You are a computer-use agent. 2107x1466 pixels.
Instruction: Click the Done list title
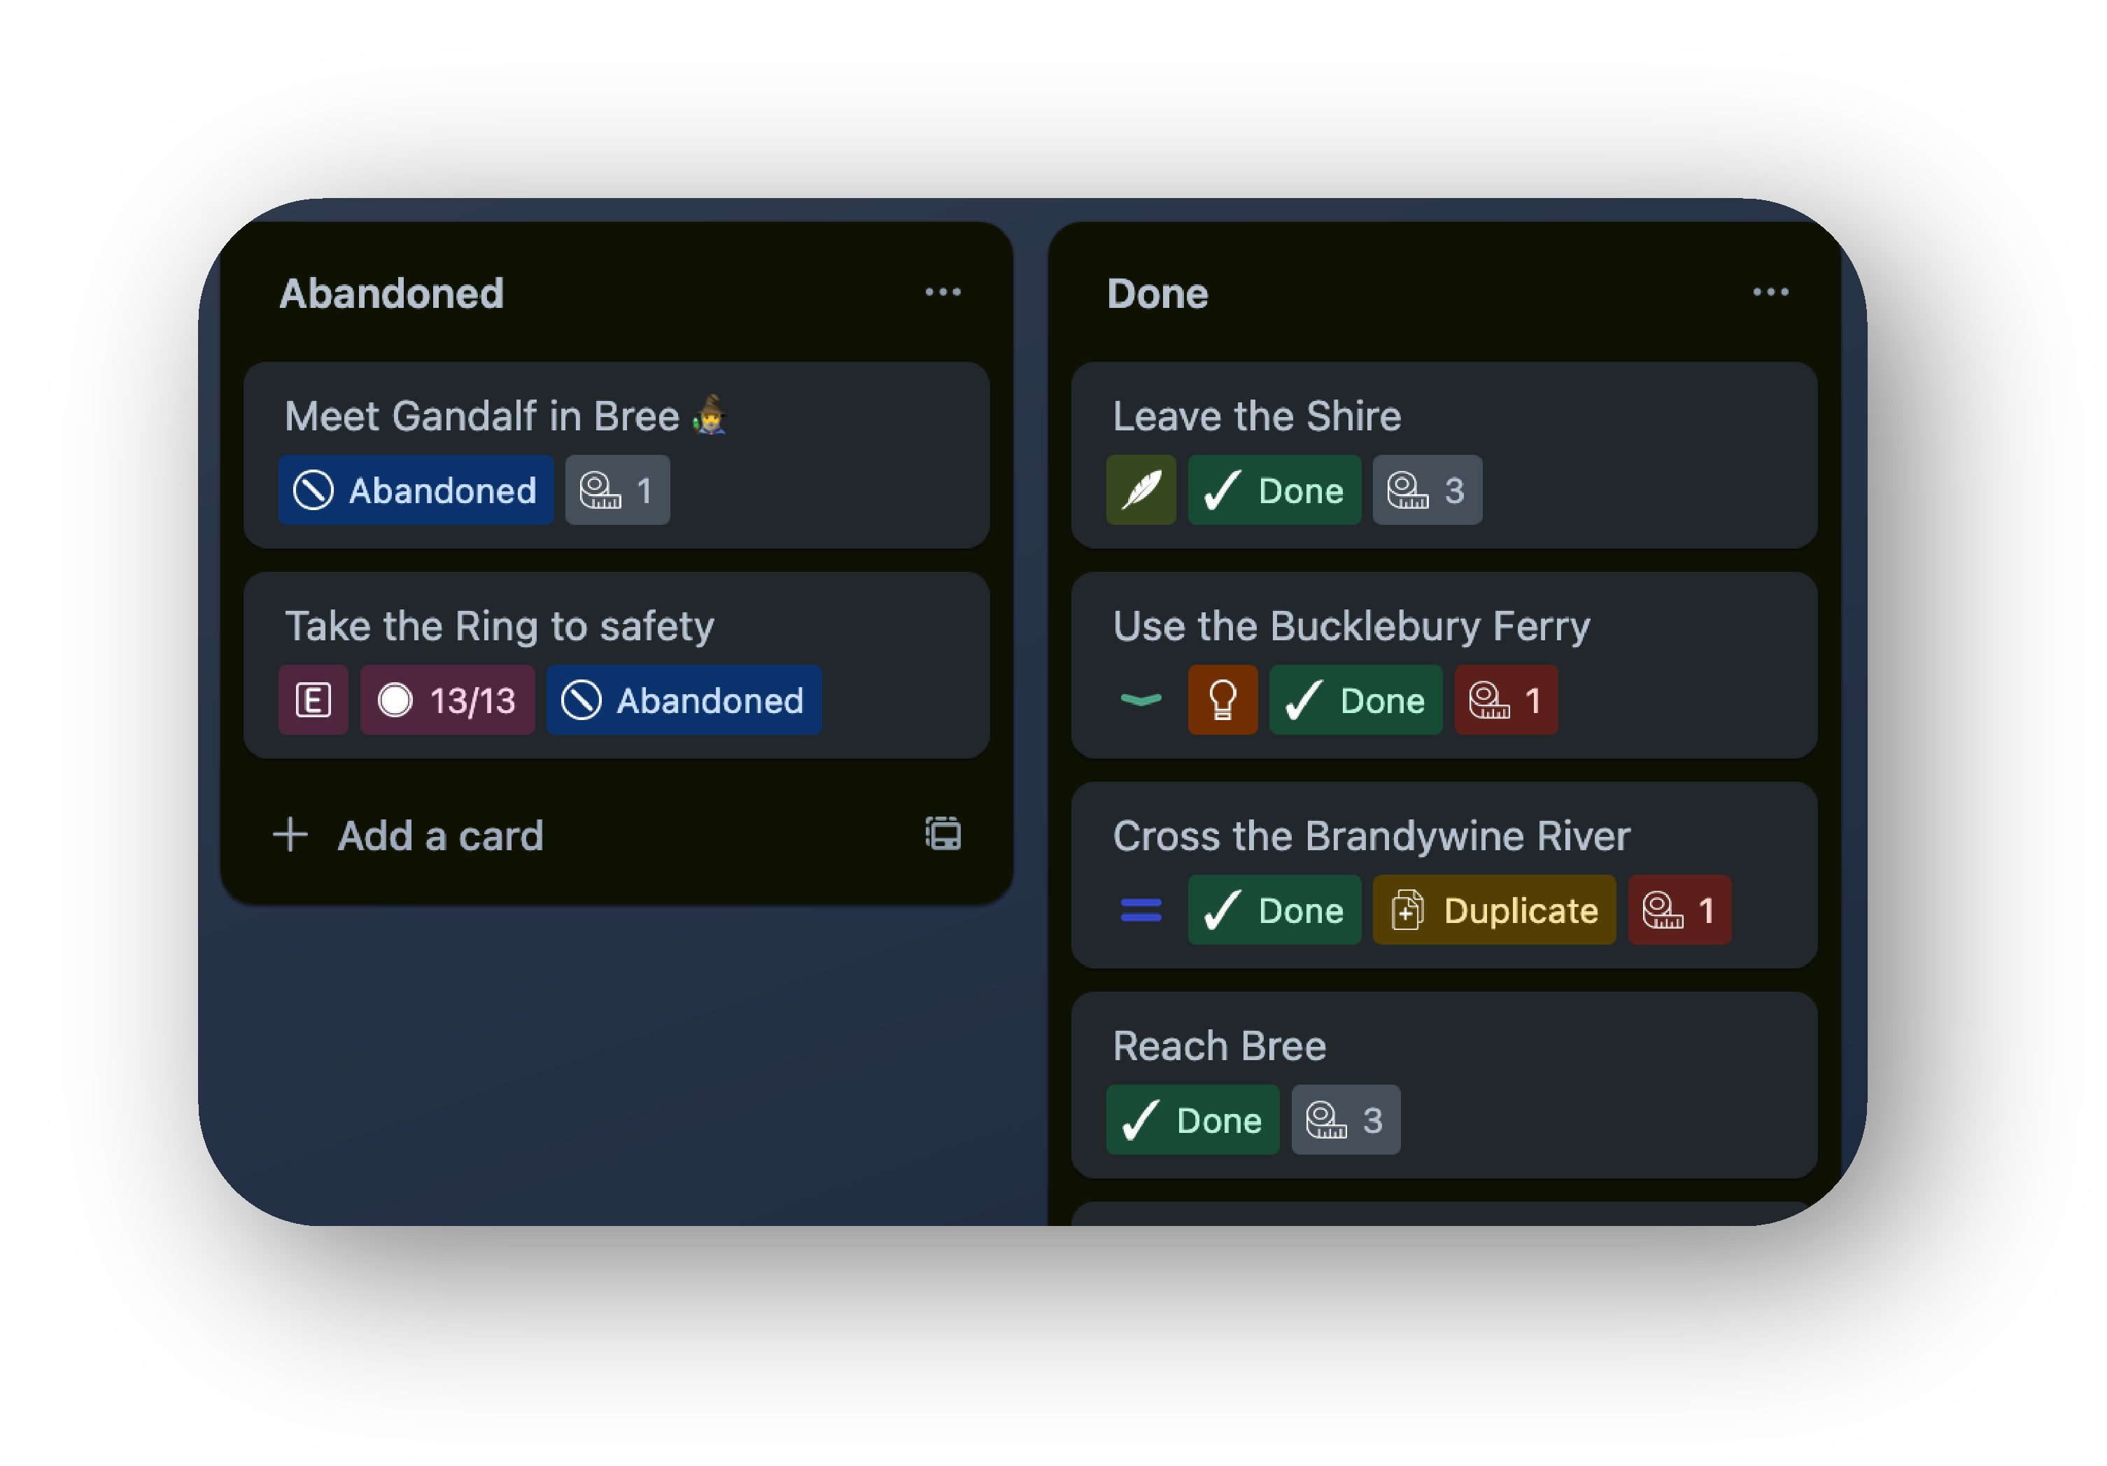coord(1157,294)
